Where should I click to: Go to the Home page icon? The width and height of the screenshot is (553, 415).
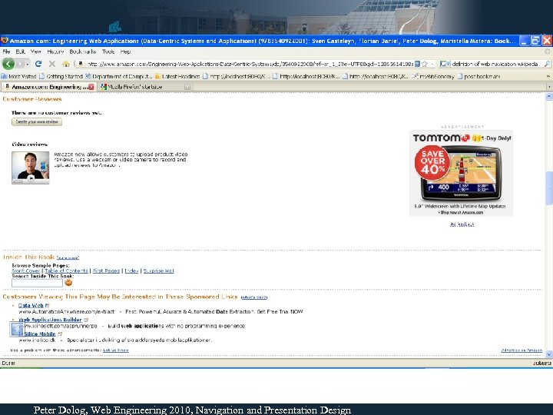[65, 64]
